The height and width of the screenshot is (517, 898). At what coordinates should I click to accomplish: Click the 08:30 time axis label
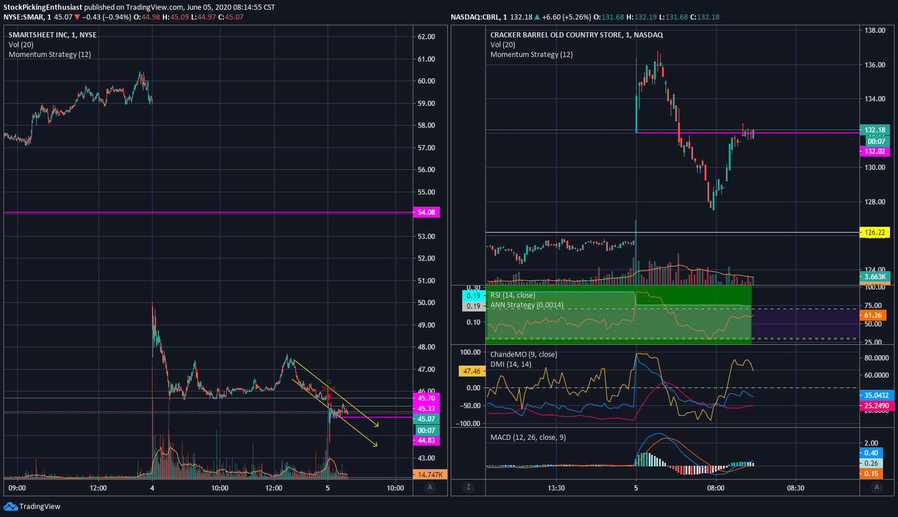pos(796,488)
